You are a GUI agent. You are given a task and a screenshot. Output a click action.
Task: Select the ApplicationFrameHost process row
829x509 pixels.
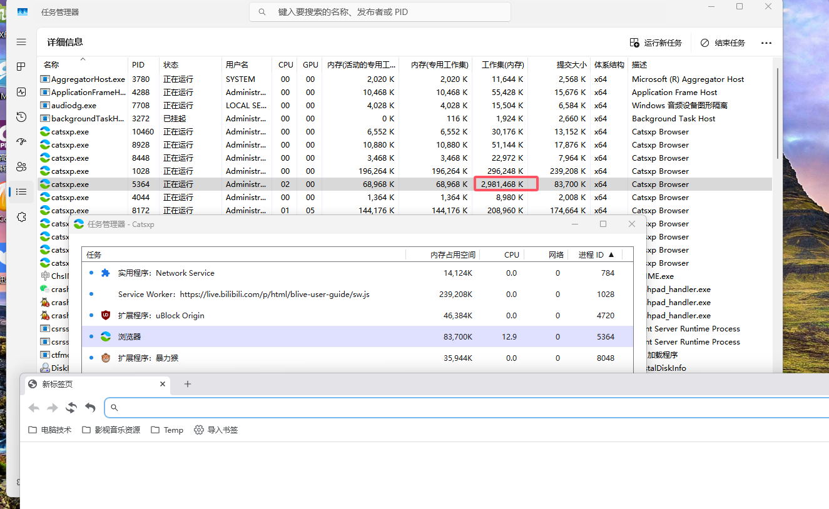(405, 93)
